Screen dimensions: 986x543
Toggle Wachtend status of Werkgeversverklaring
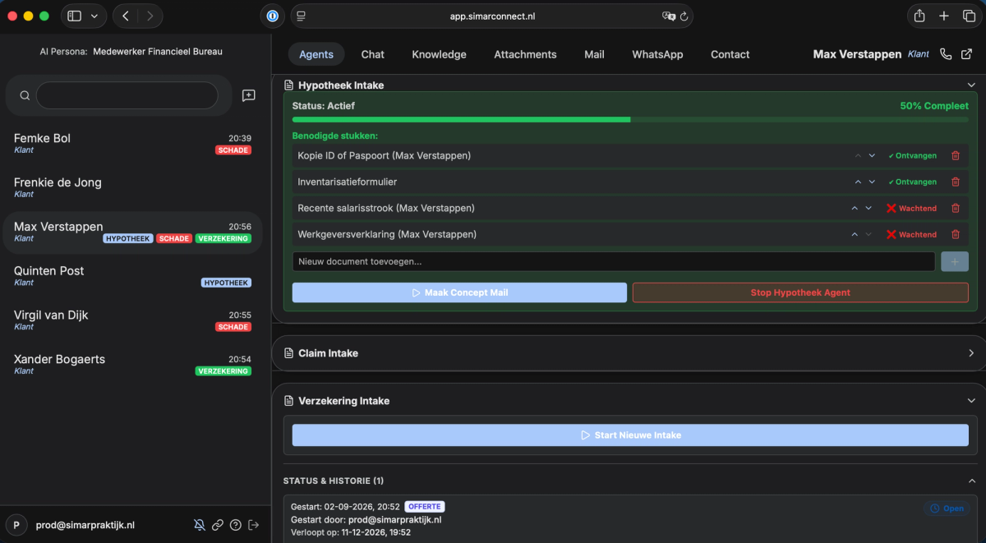[912, 234]
